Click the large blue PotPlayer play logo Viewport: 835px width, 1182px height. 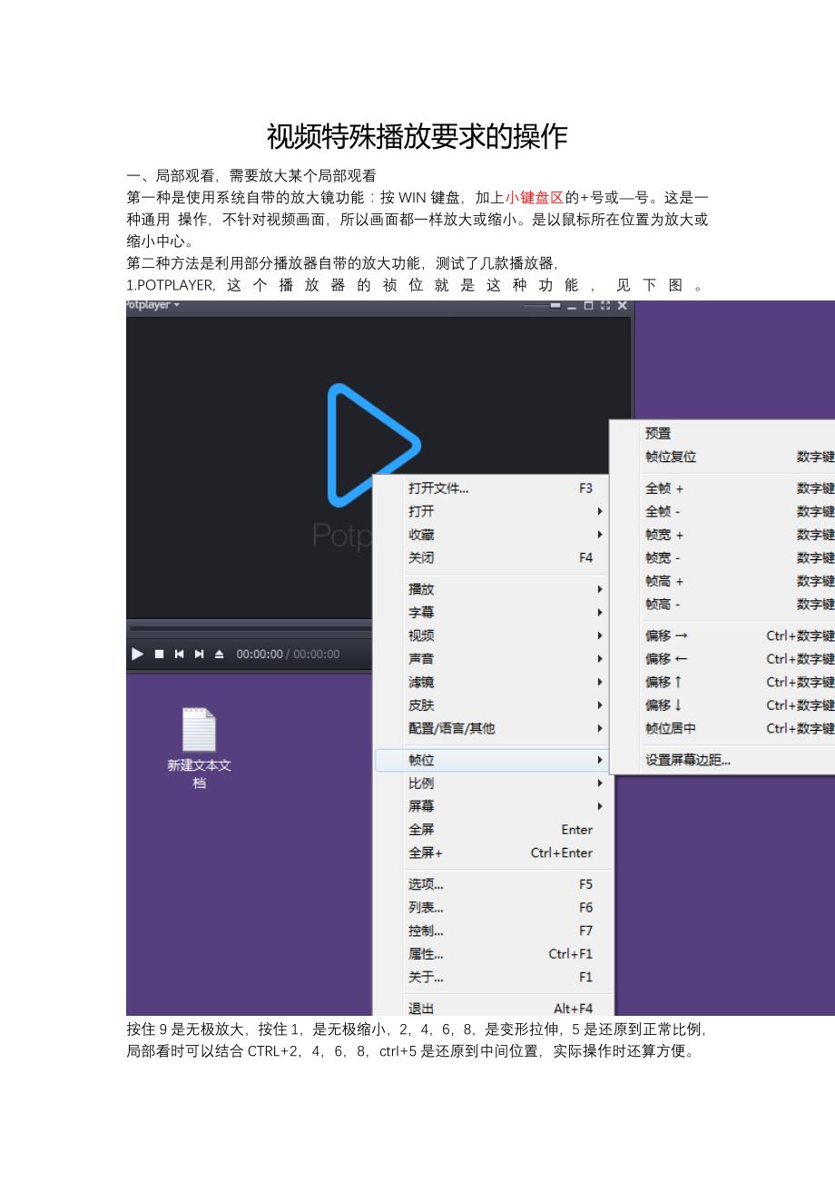pos(371,444)
